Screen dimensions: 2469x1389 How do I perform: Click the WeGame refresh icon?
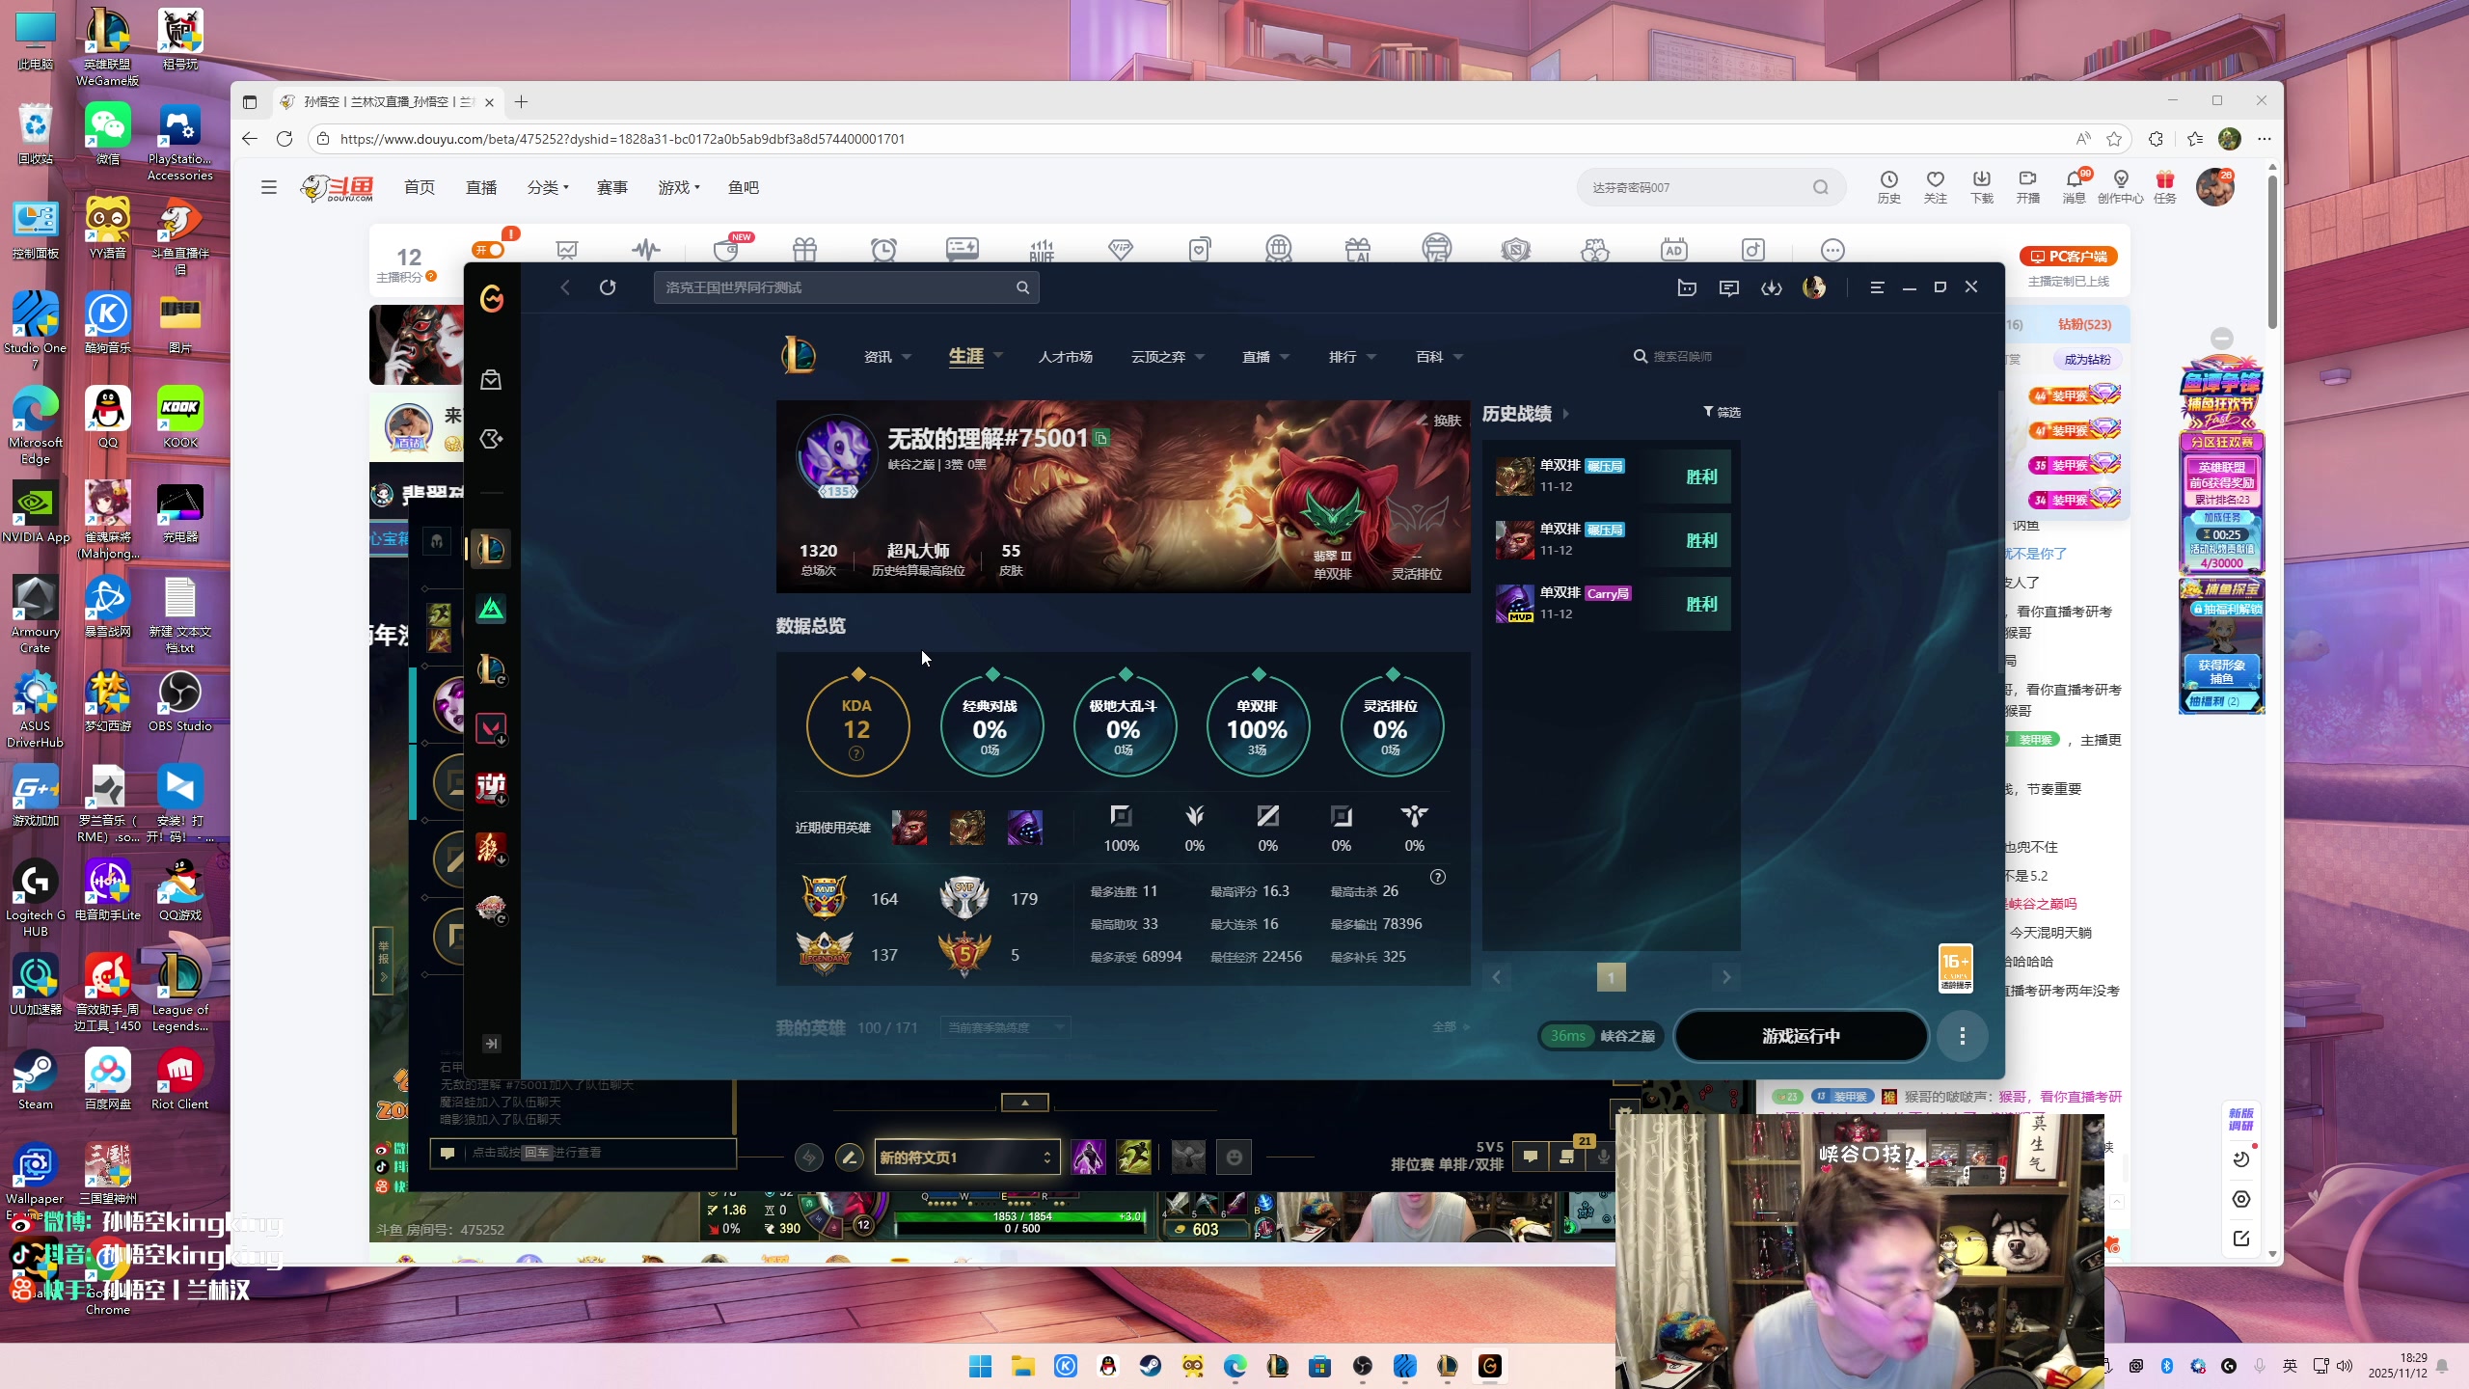[x=608, y=287]
